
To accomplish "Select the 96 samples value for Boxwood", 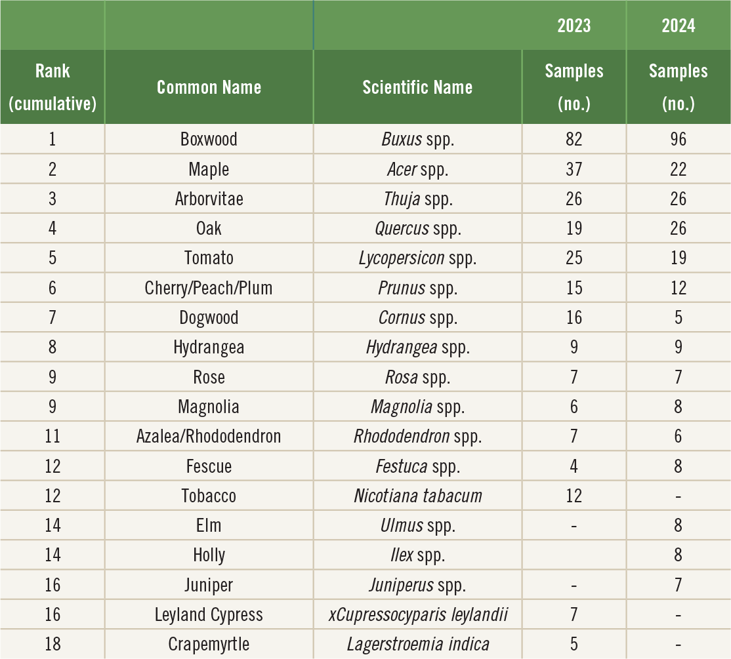I will [679, 139].
